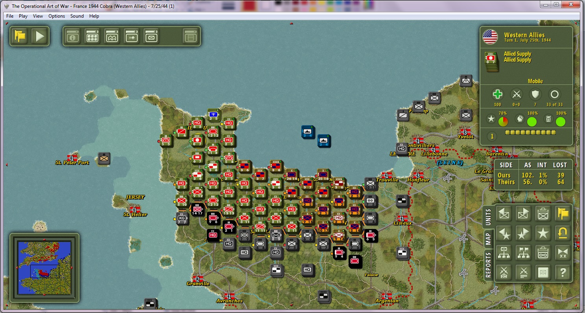Open the Play menu
The width and height of the screenshot is (585, 313).
[23, 16]
